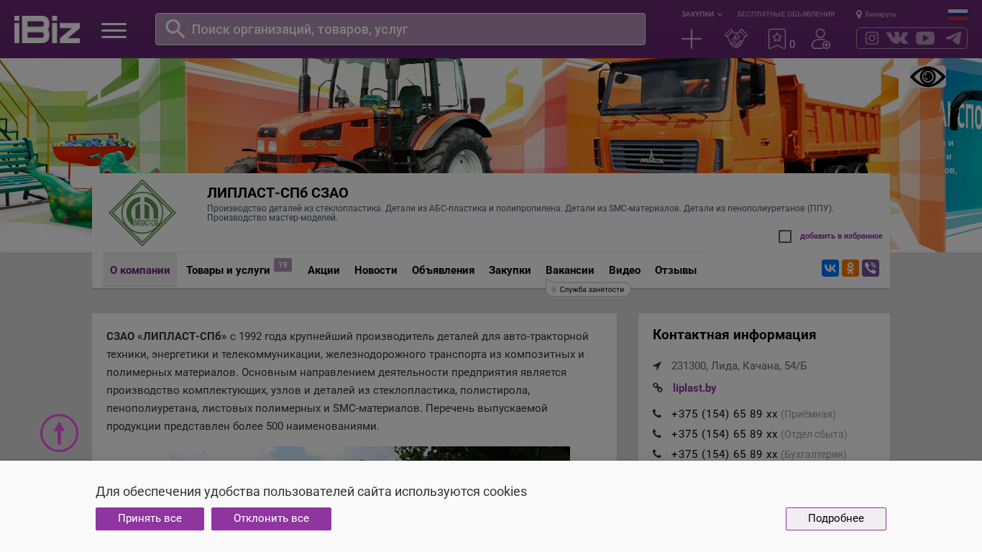Check the добавить в избранное checkbox
The height and width of the screenshot is (552, 982).
click(785, 236)
